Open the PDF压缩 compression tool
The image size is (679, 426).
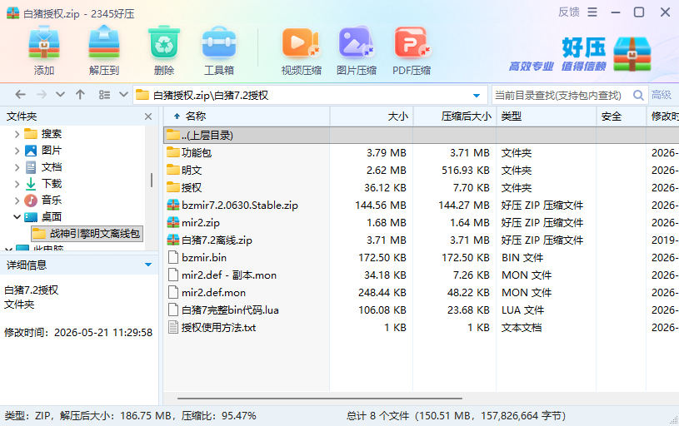point(412,42)
